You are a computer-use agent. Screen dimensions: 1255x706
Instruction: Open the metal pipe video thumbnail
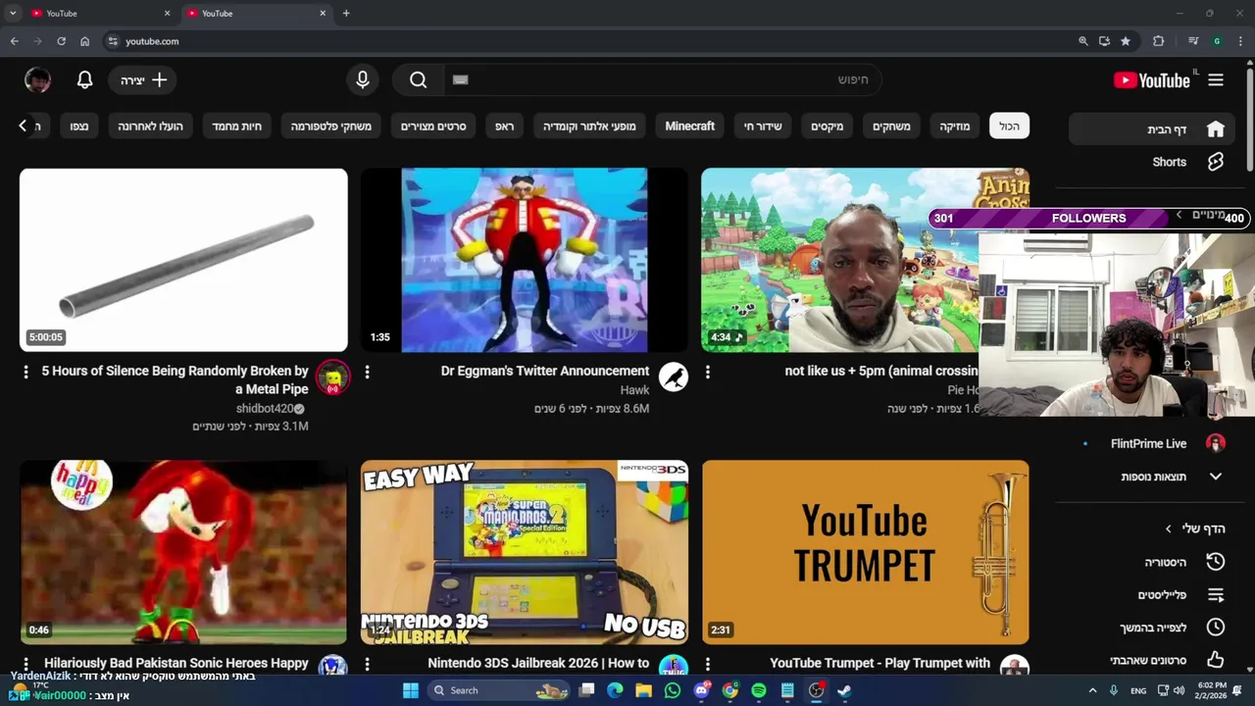pyautogui.click(x=183, y=260)
